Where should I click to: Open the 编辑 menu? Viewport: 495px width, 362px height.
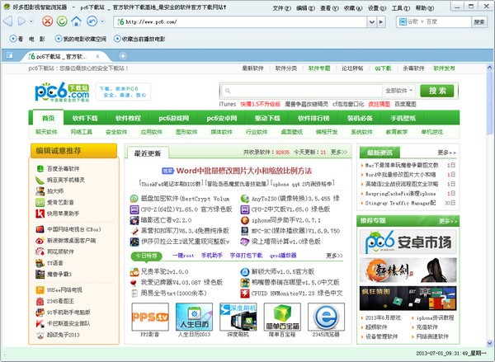pyautogui.click(x=305, y=8)
